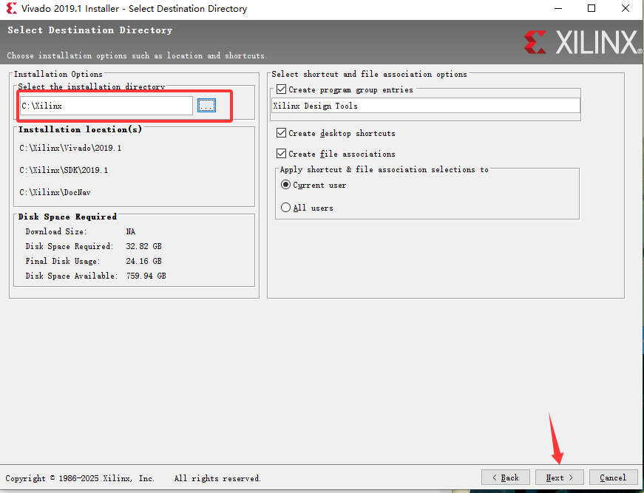Maximize the installer window
This screenshot has height=493, width=644.
pyautogui.click(x=592, y=8)
